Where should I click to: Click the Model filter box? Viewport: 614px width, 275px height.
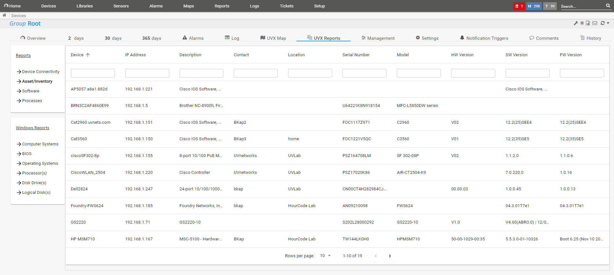click(x=419, y=73)
